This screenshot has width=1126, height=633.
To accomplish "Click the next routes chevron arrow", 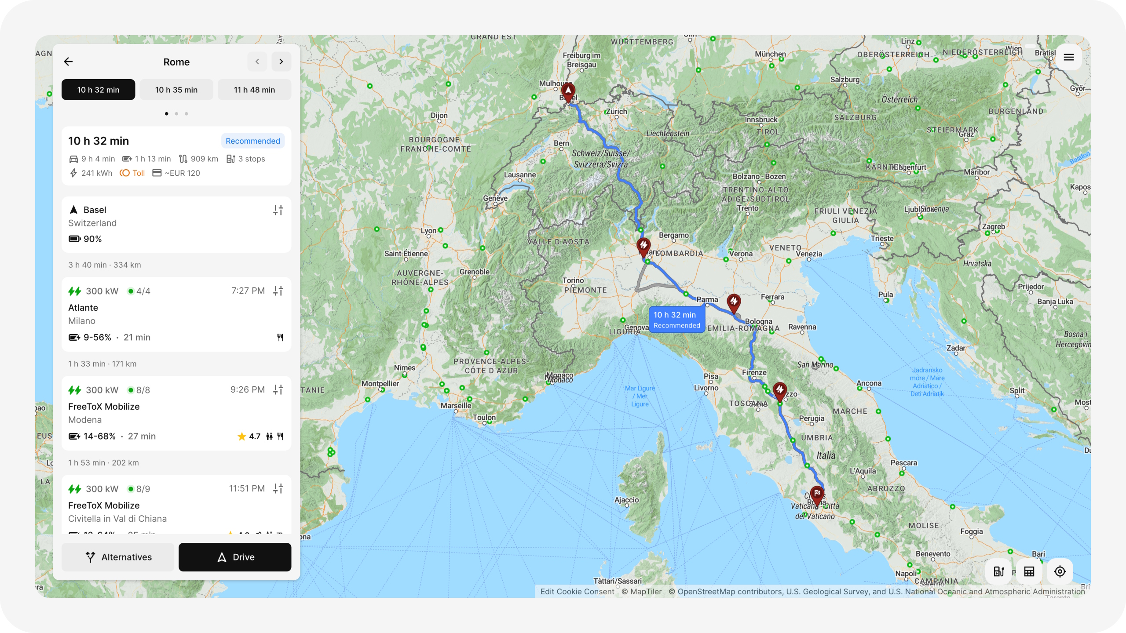I will coord(281,62).
